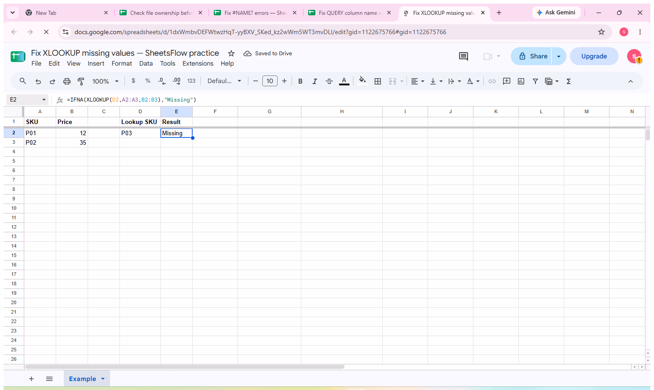Open Ask Gemini
This screenshot has width=654, height=390.
point(556,13)
